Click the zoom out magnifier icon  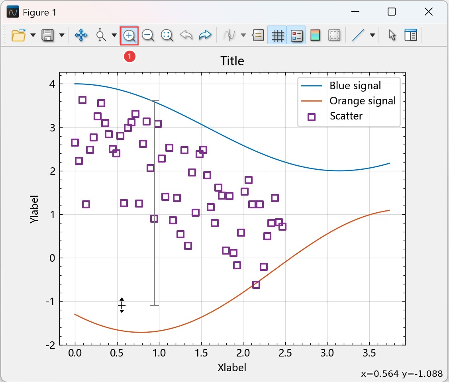(148, 35)
